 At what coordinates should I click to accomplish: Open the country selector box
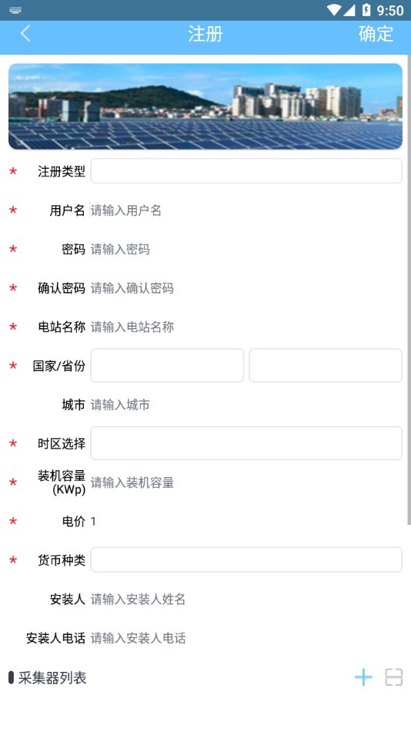167,365
